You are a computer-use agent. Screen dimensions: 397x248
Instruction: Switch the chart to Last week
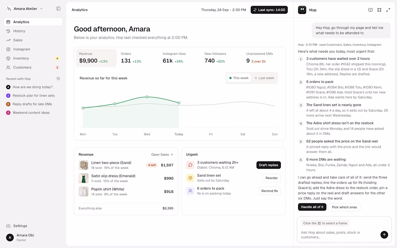264,78
